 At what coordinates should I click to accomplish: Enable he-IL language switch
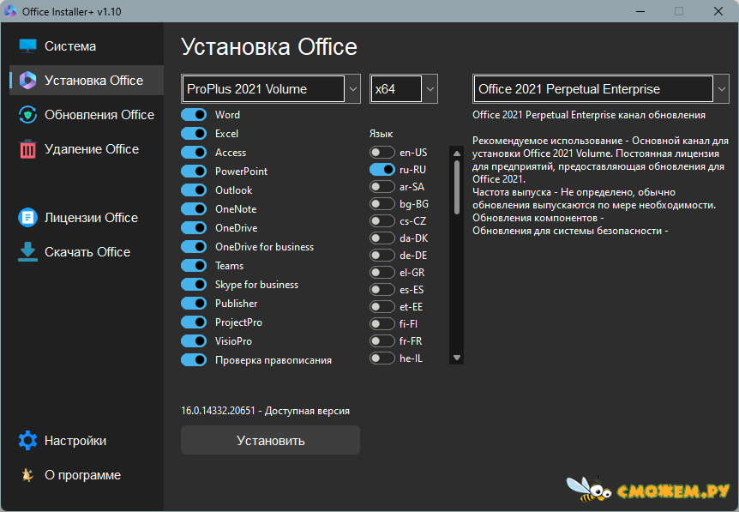click(382, 358)
